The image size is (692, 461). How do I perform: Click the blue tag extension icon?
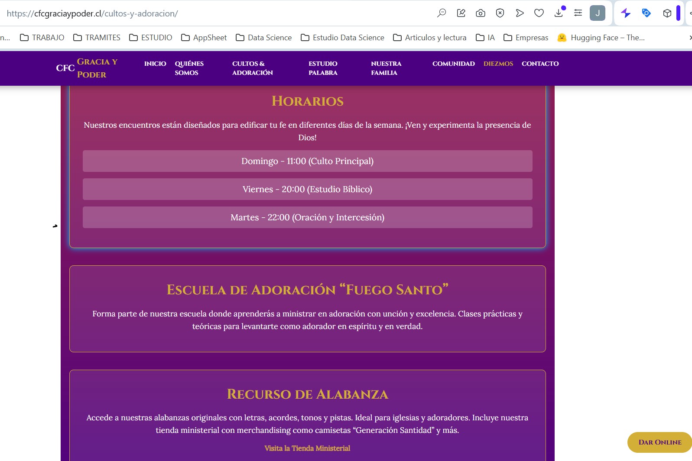pos(646,13)
